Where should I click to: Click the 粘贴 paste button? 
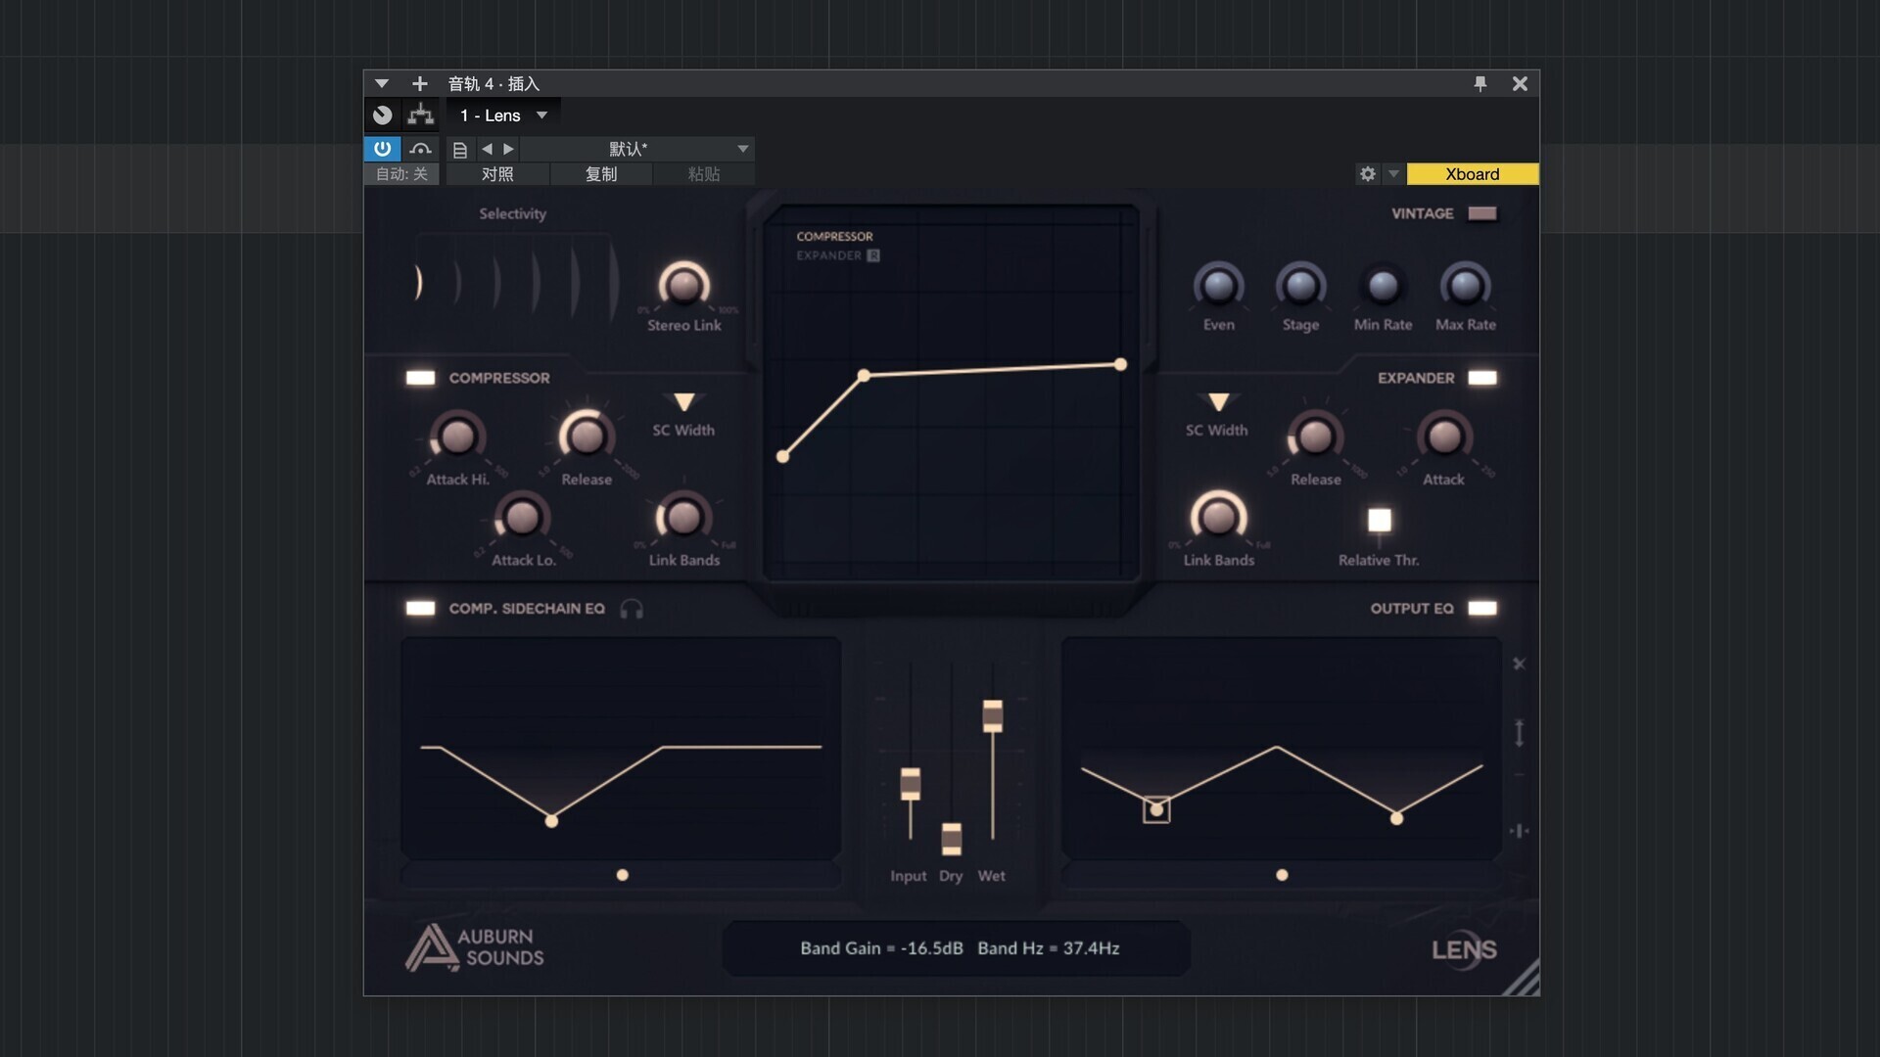click(704, 174)
